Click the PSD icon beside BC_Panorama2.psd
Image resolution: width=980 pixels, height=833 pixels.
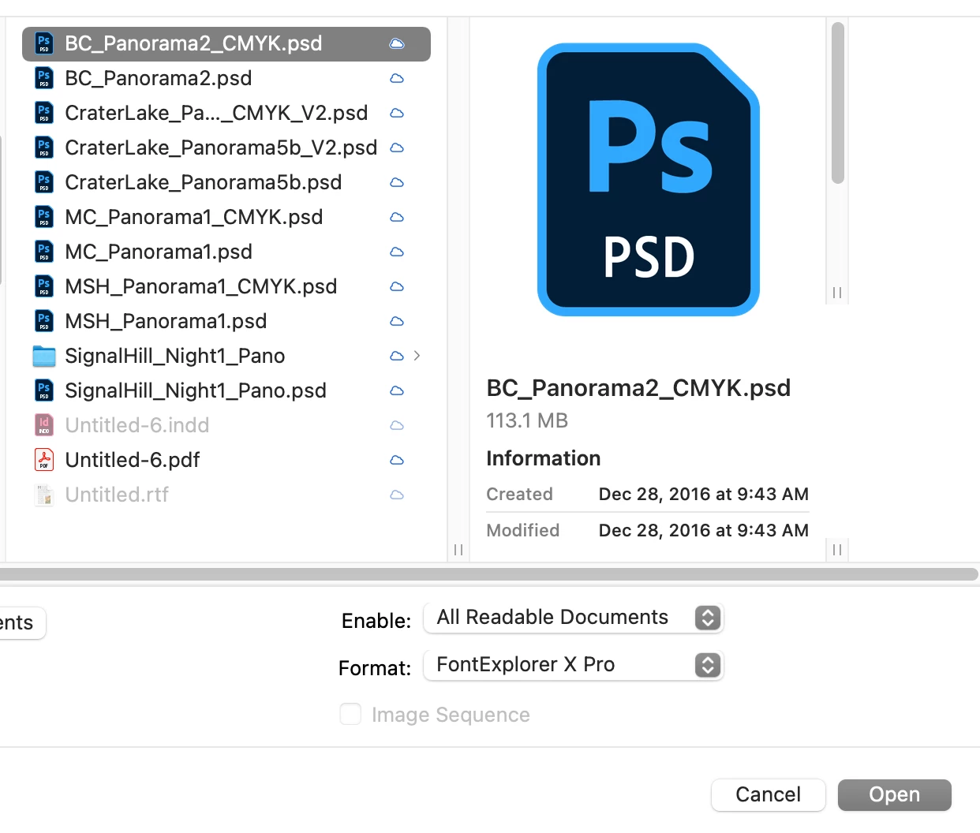coord(44,78)
